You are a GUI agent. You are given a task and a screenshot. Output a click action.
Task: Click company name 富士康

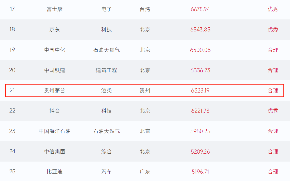point(55,9)
